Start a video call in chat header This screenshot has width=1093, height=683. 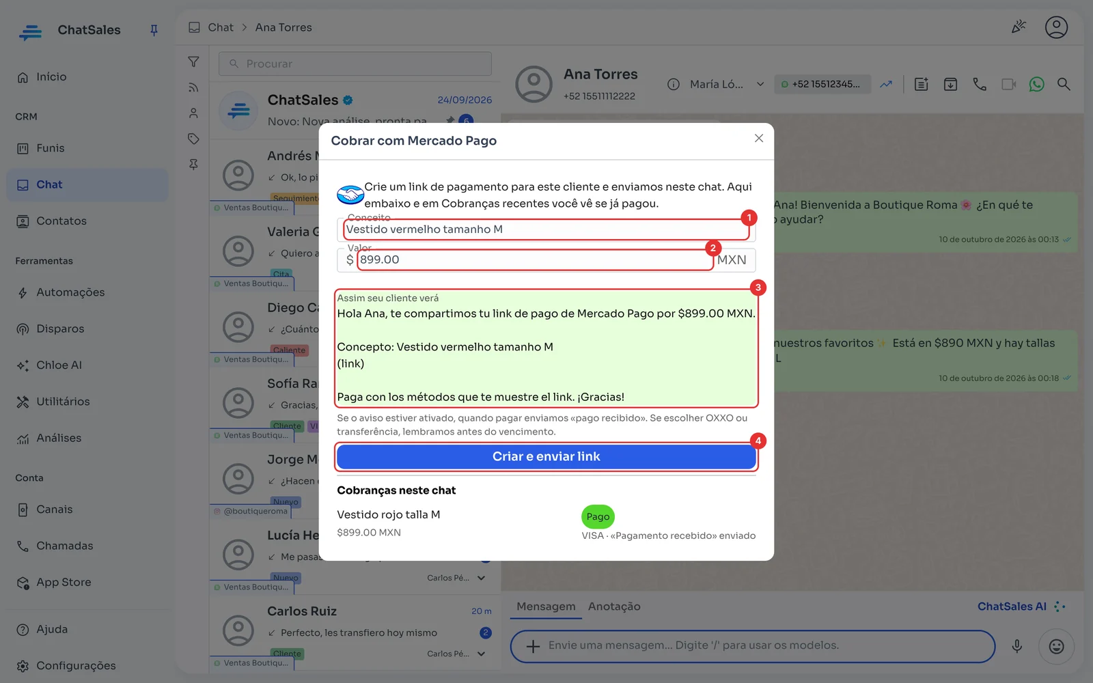[1008, 84]
